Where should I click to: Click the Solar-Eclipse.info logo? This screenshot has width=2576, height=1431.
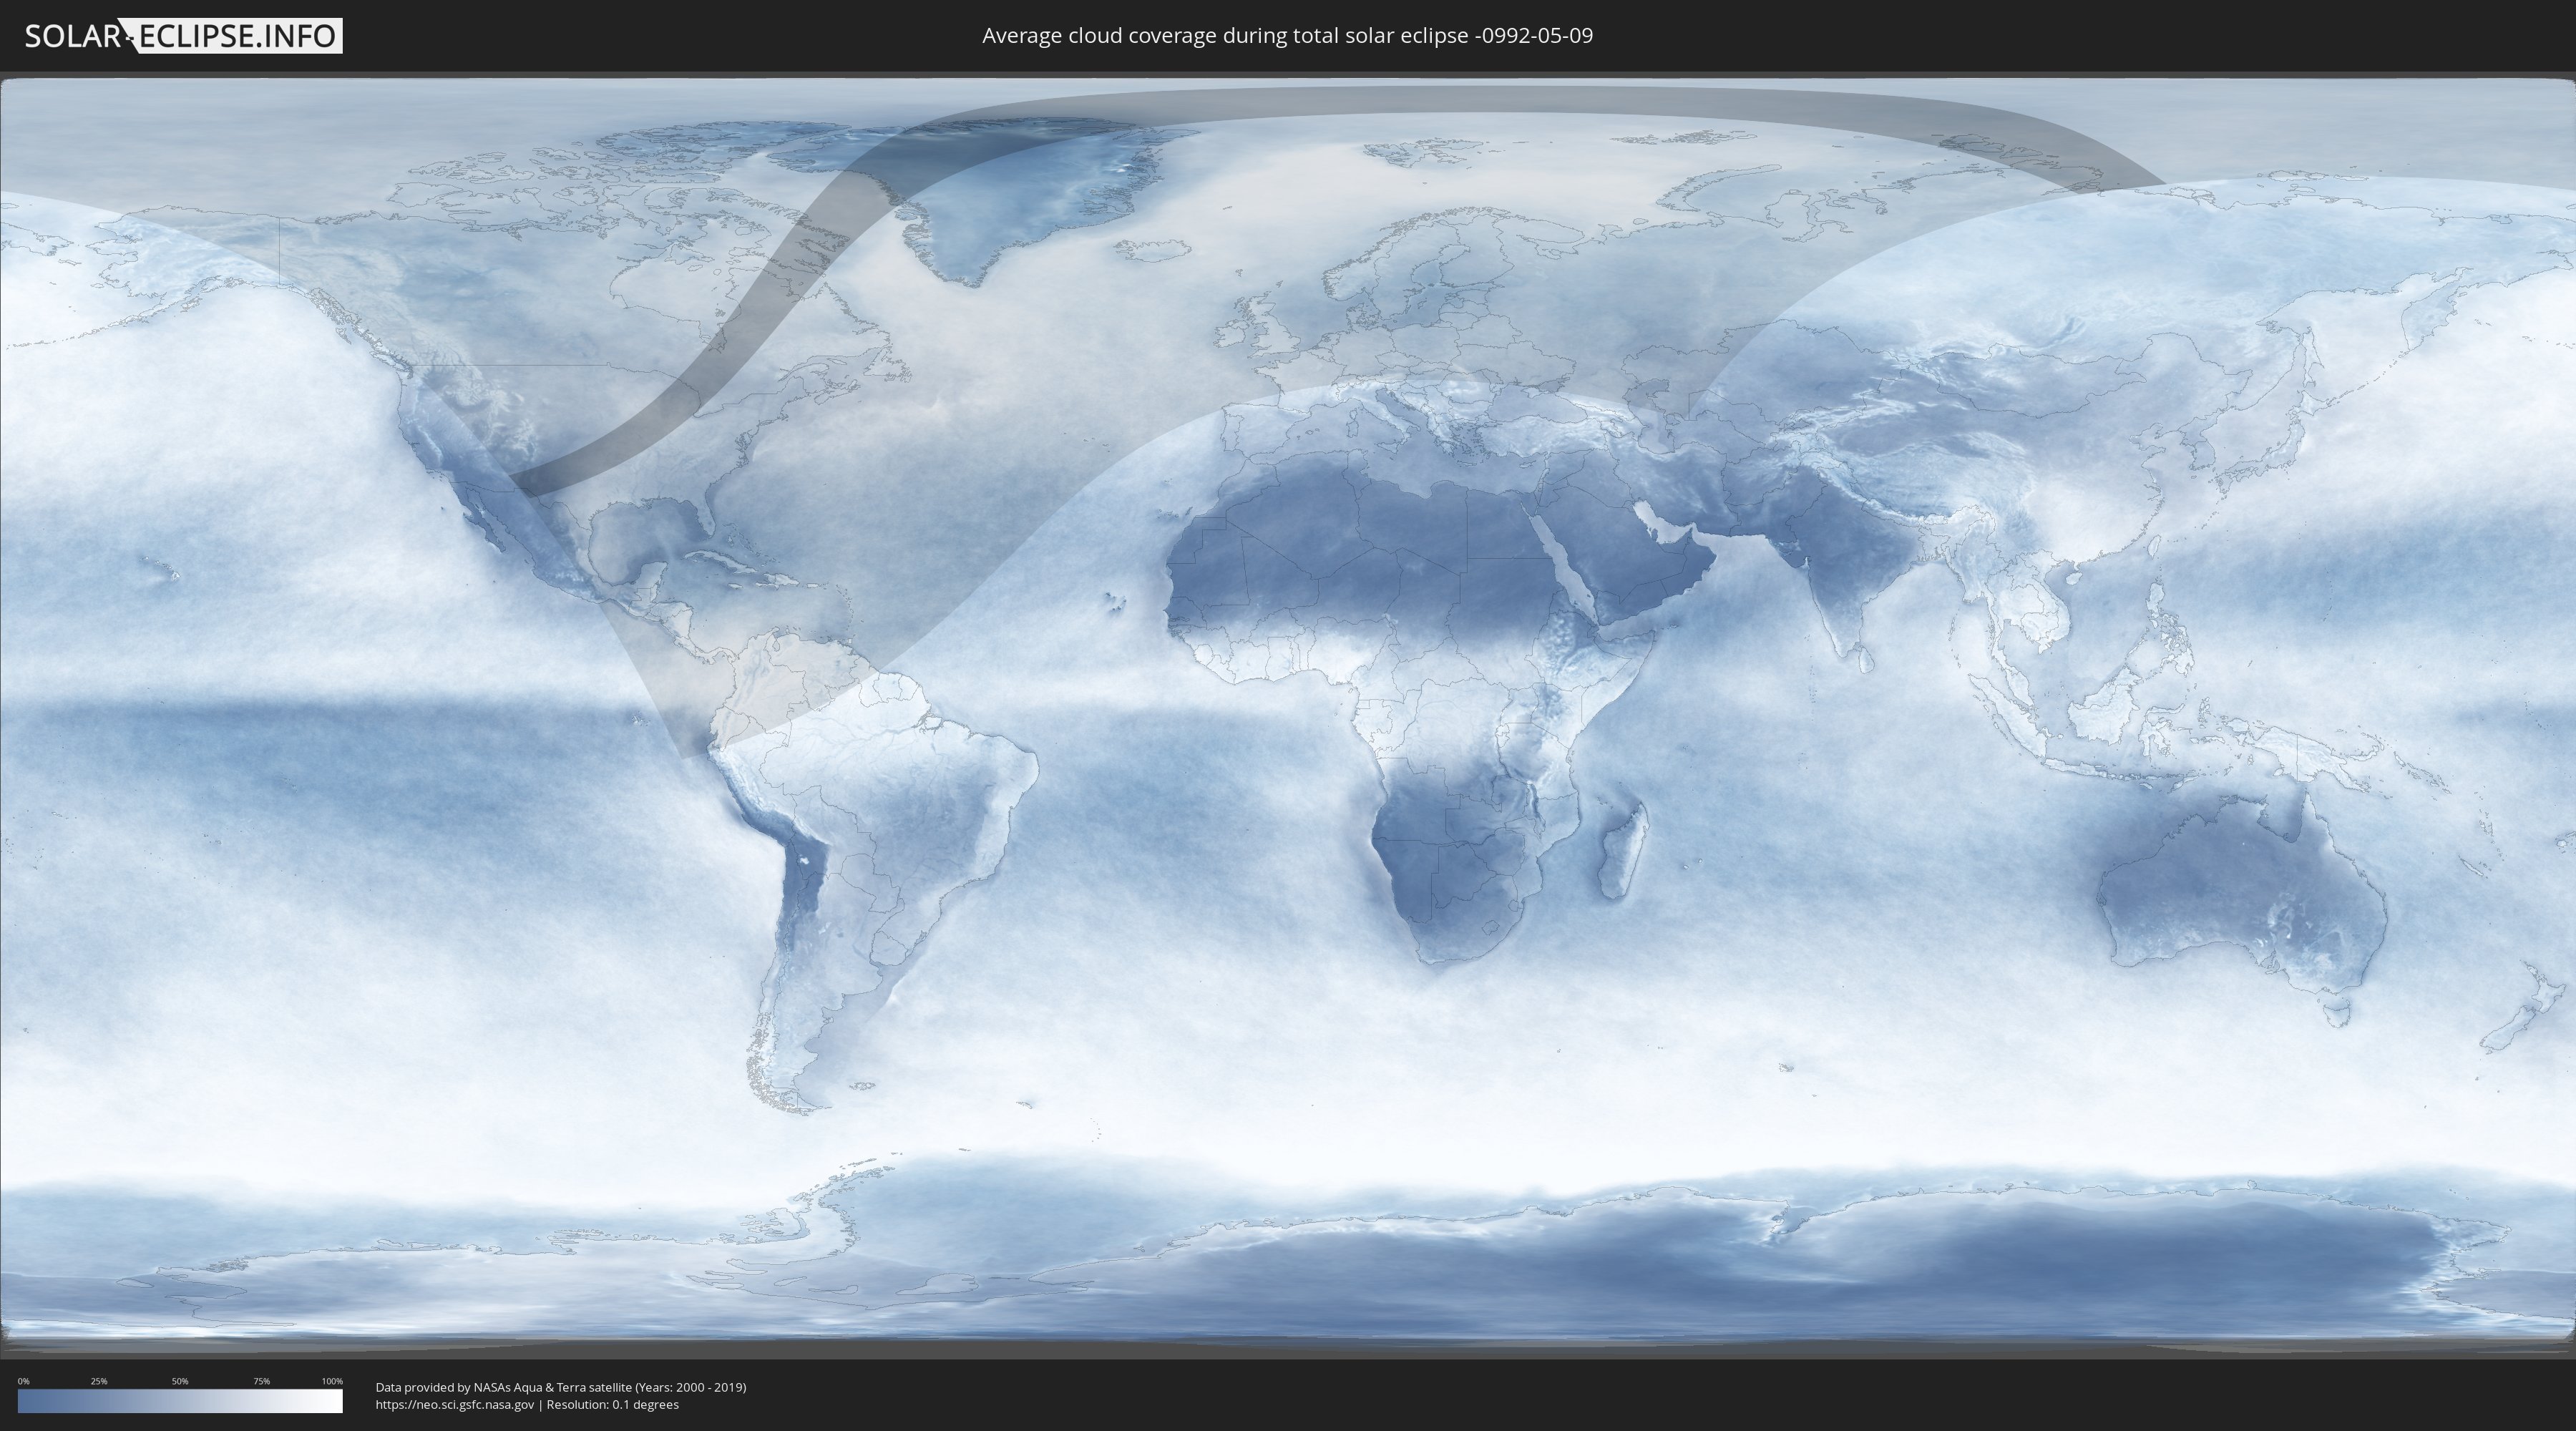pos(183,36)
